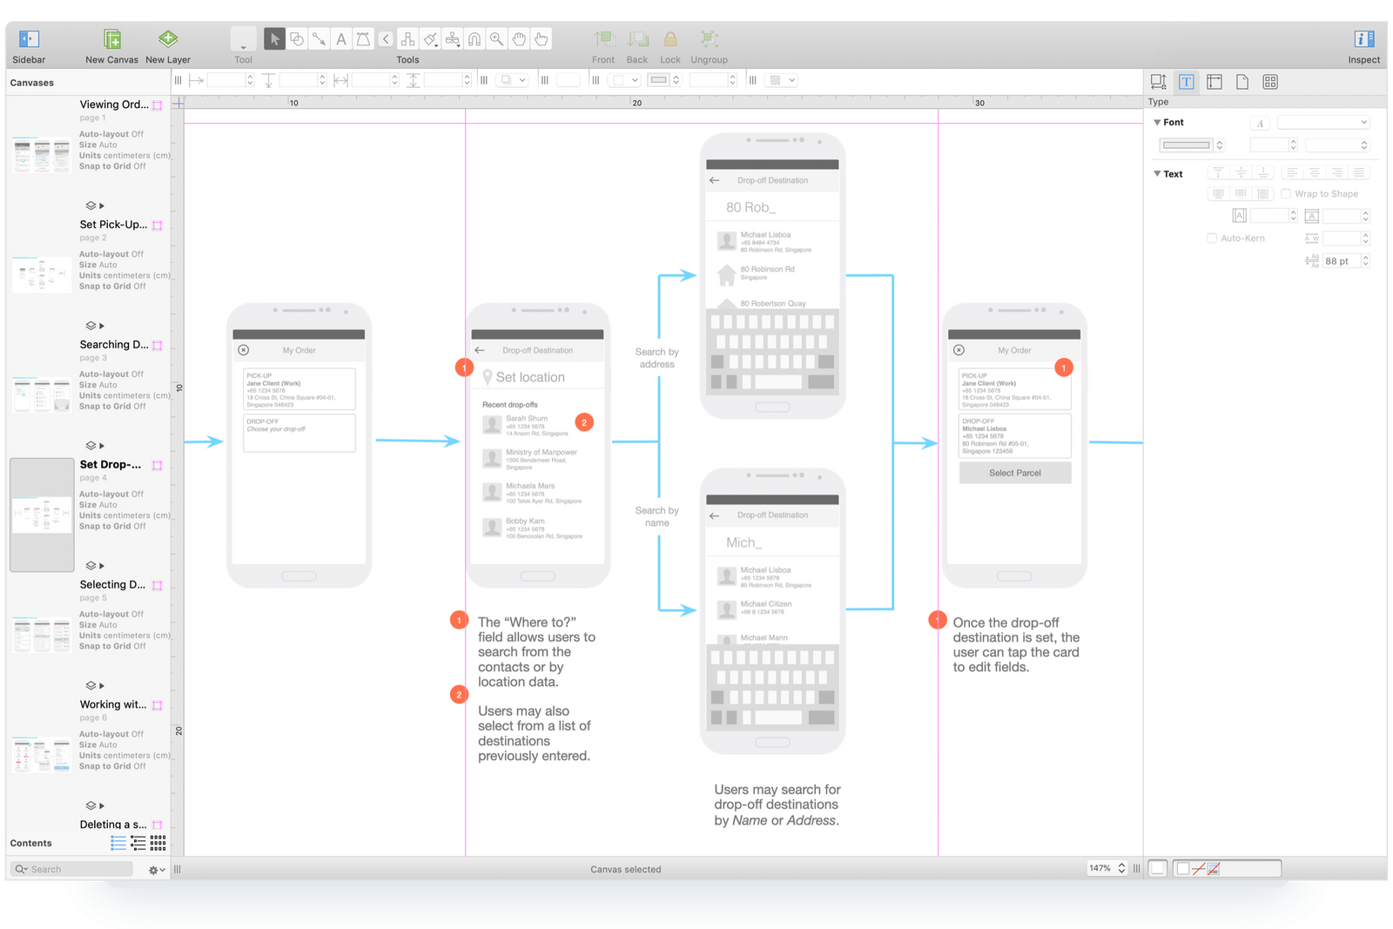Select the Line connector tool
The height and width of the screenshot is (929, 1393).
pyautogui.click(x=320, y=39)
